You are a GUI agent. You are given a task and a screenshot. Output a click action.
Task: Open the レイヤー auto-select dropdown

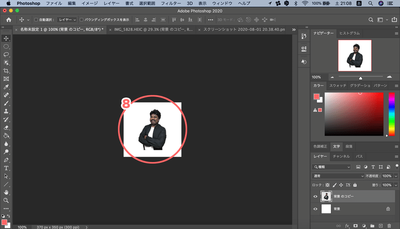click(x=67, y=19)
